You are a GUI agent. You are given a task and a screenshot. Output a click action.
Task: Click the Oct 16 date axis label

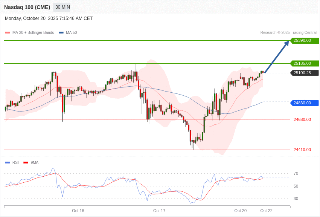pyautogui.click(x=78, y=211)
